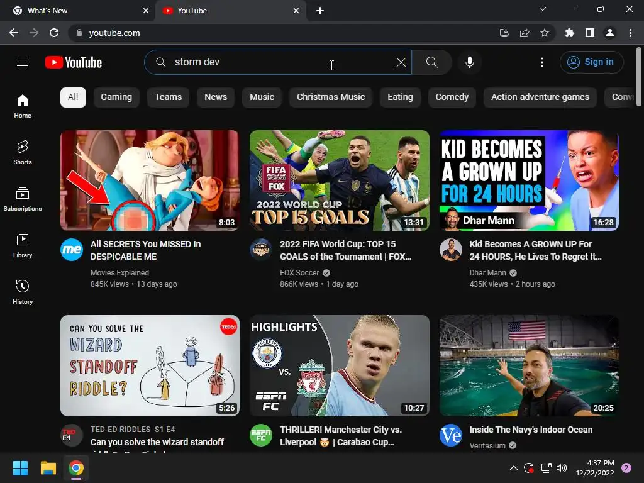Open the Wizard Standoff Riddle thumbnail

tap(150, 365)
